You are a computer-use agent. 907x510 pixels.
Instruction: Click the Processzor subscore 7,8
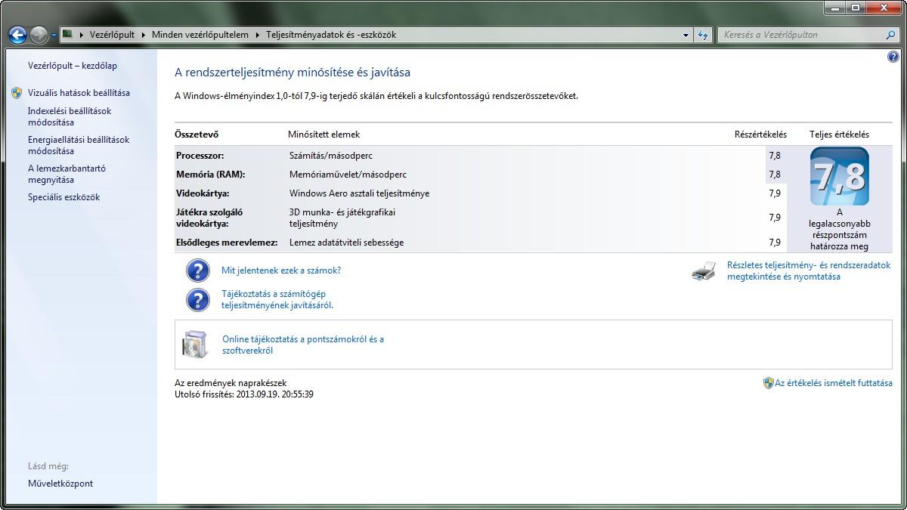coord(775,156)
